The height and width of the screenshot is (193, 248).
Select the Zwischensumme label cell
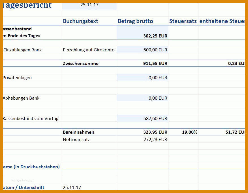(x=81, y=64)
